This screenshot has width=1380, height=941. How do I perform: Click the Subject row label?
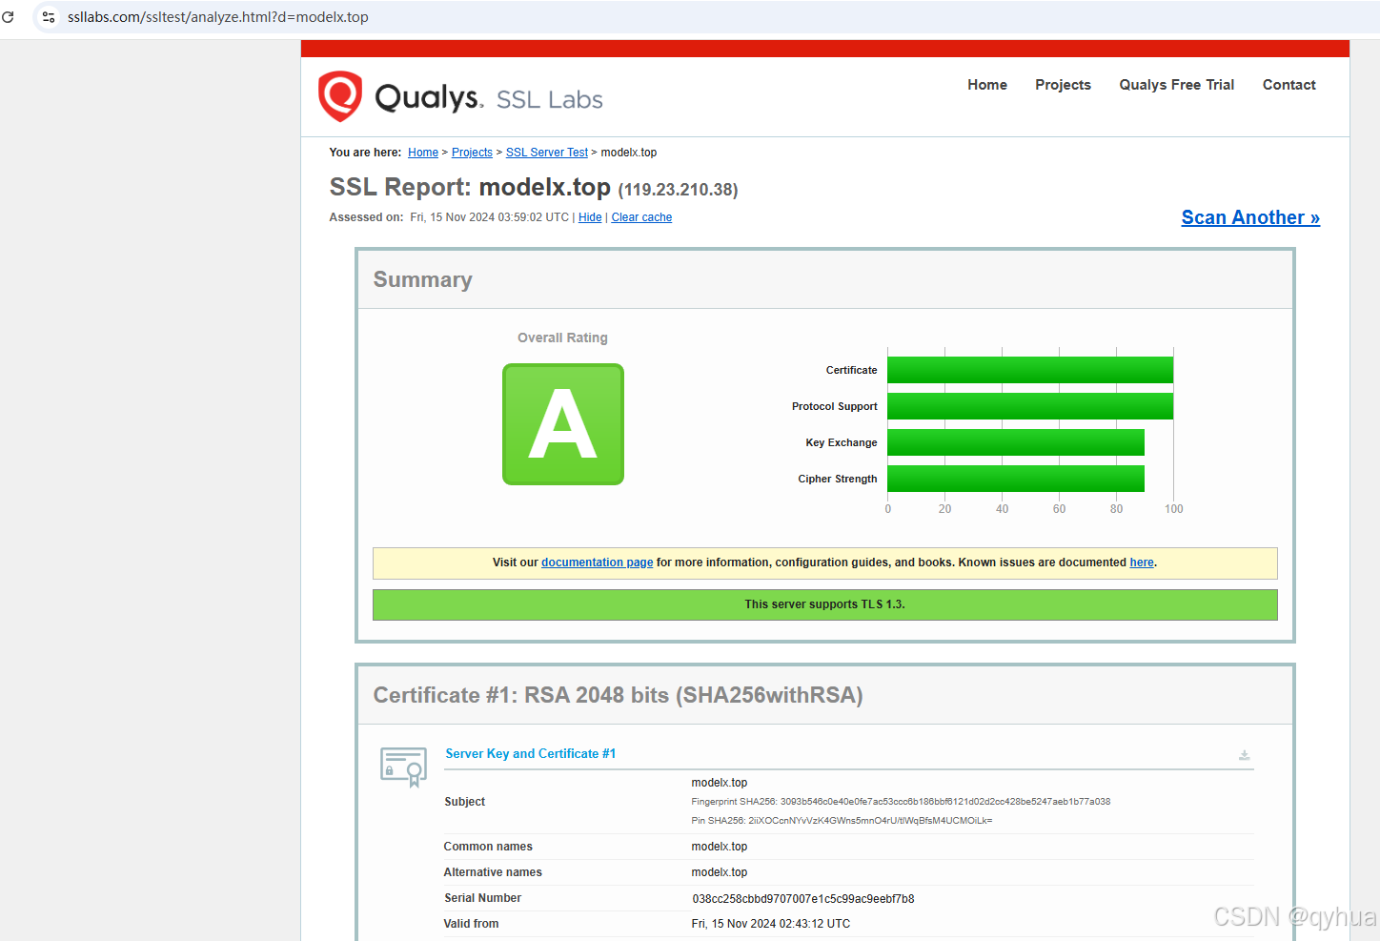(465, 802)
